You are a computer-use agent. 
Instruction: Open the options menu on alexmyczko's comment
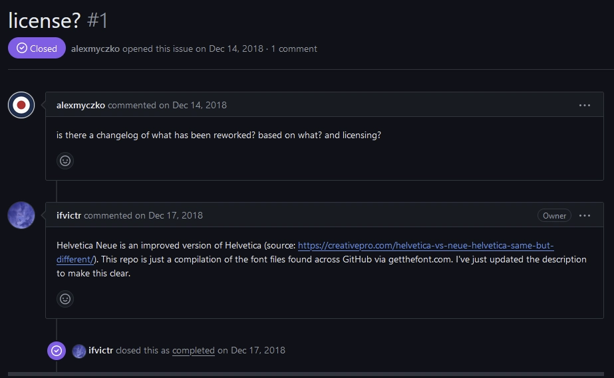585,105
